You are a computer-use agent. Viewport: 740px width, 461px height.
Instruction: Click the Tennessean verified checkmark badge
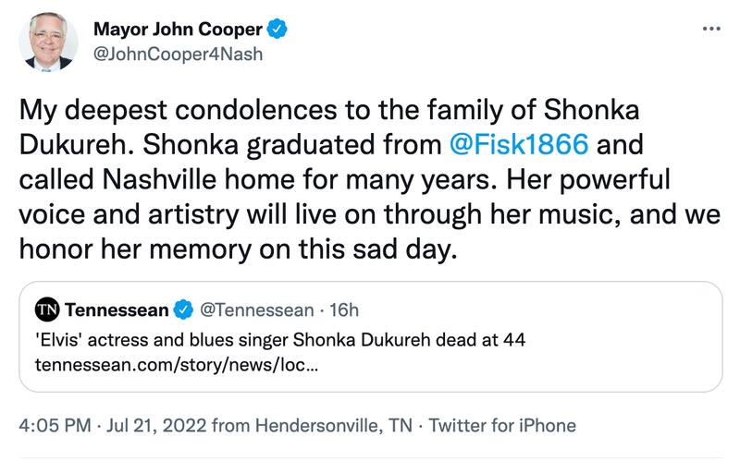(185, 309)
